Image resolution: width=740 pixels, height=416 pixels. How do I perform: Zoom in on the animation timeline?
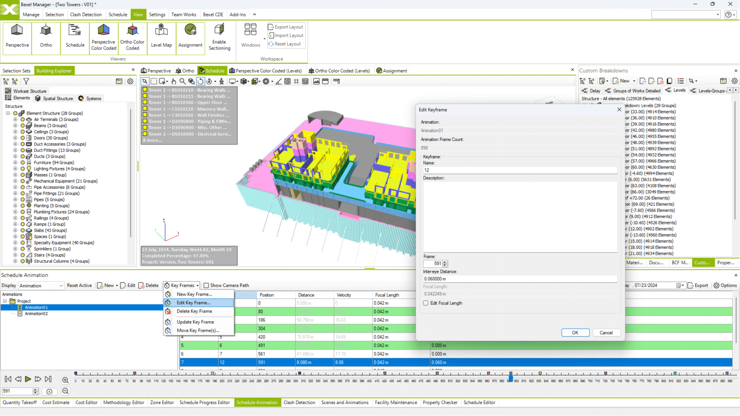pyautogui.click(x=66, y=380)
